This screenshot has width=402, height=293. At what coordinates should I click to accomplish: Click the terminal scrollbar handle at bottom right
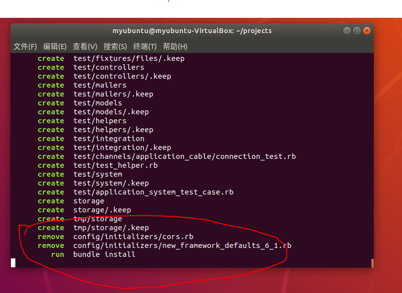[372, 263]
